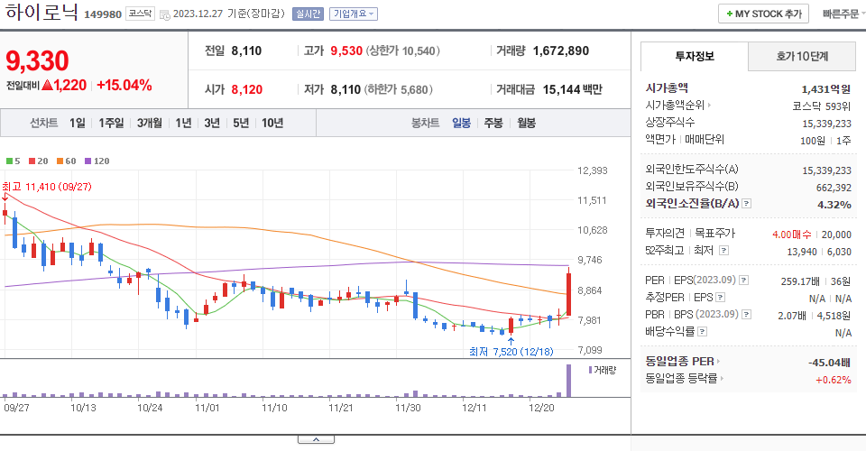Click the 실시간 real-time badge
866x451 pixels.
click(308, 14)
